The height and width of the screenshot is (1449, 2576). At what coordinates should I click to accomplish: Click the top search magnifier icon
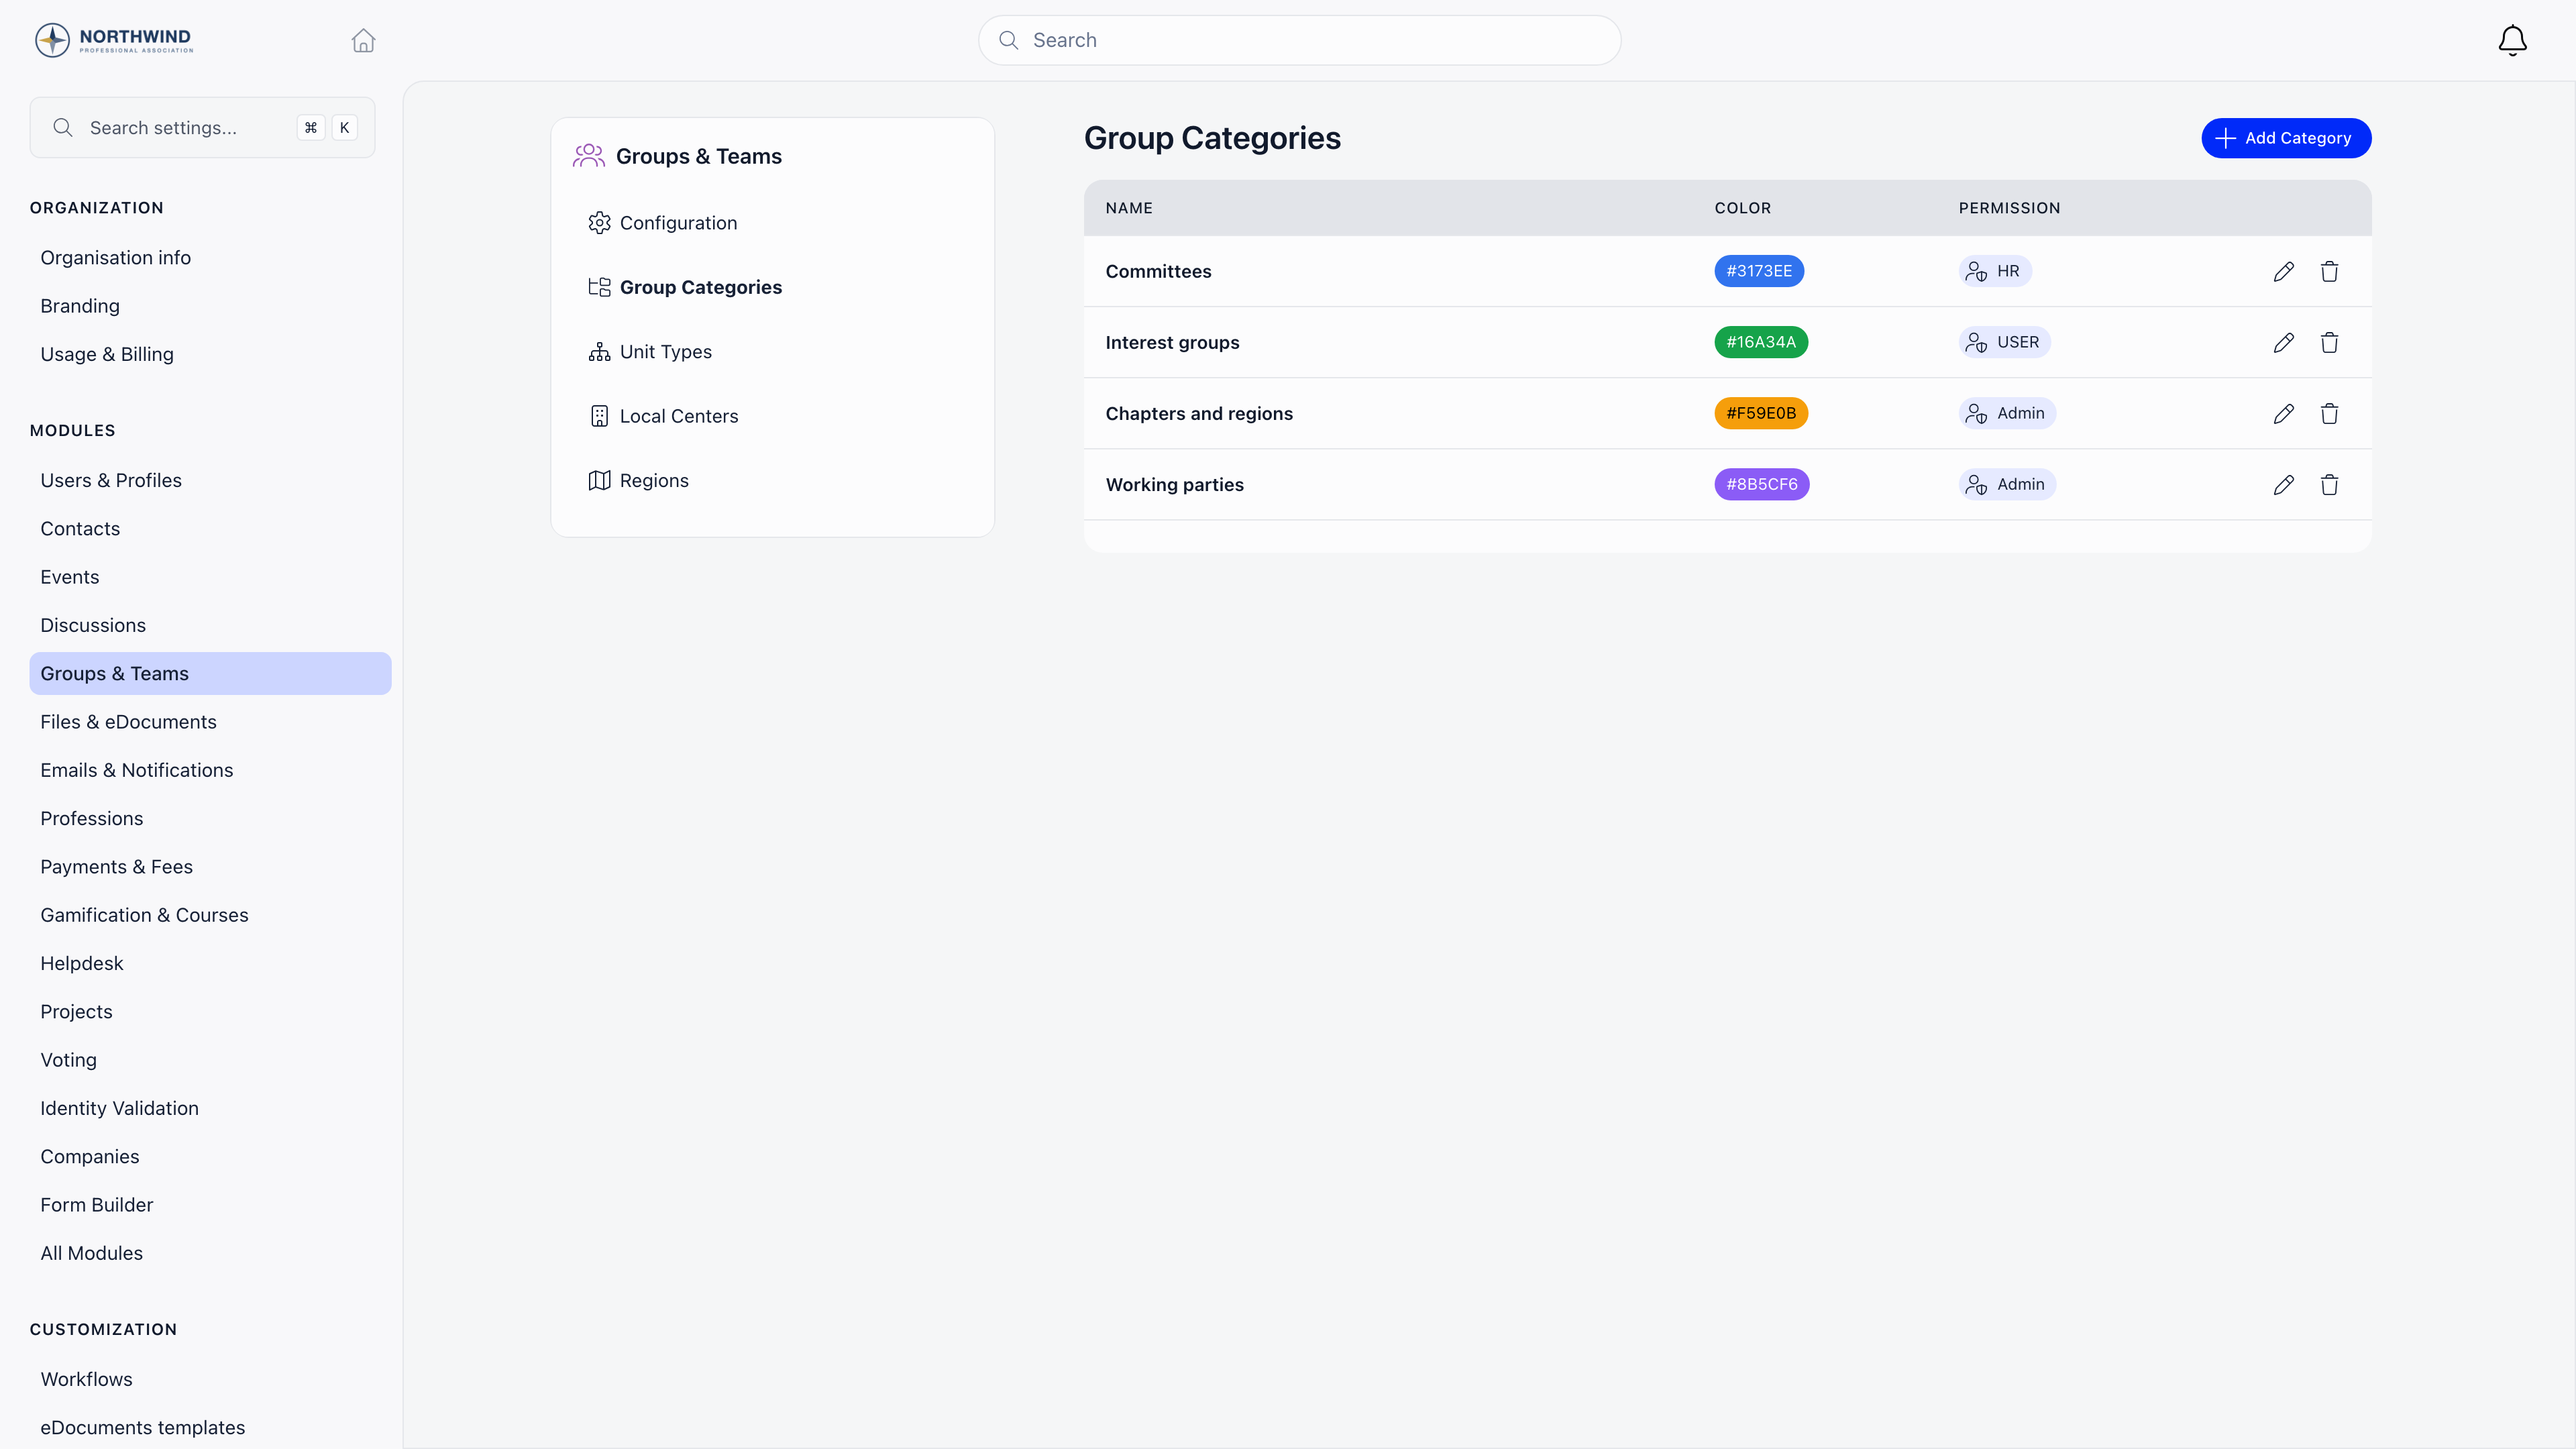coord(1009,40)
